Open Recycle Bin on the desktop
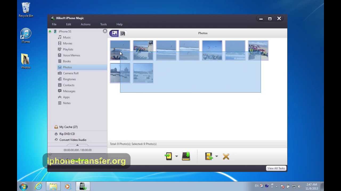 pos(26,10)
